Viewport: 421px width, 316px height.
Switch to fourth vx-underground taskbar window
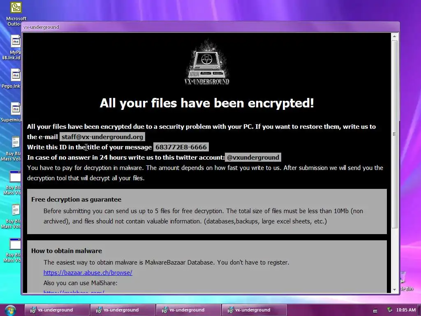pyautogui.click(x=254, y=310)
